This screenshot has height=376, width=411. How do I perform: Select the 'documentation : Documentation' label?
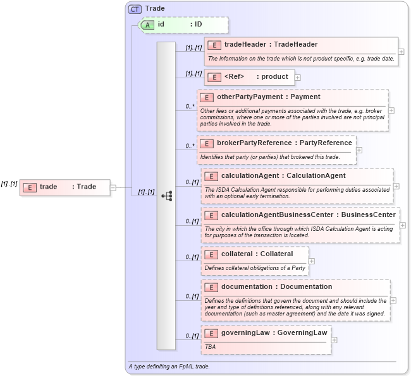[276, 287]
